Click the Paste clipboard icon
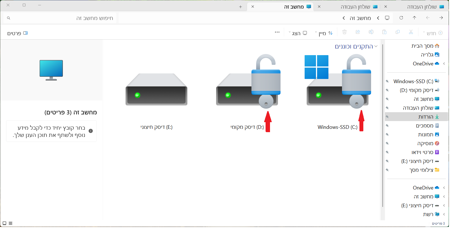 (384, 32)
